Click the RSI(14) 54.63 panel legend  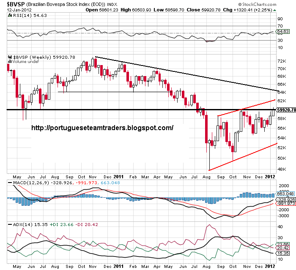pyautogui.click(x=30, y=16)
